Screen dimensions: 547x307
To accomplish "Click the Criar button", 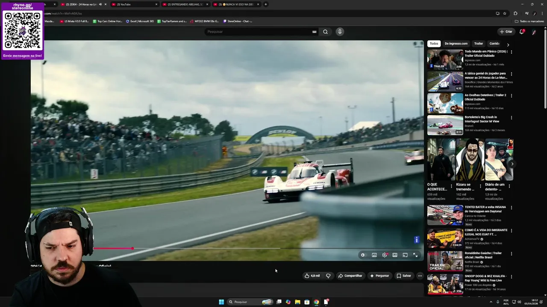I will (x=506, y=32).
